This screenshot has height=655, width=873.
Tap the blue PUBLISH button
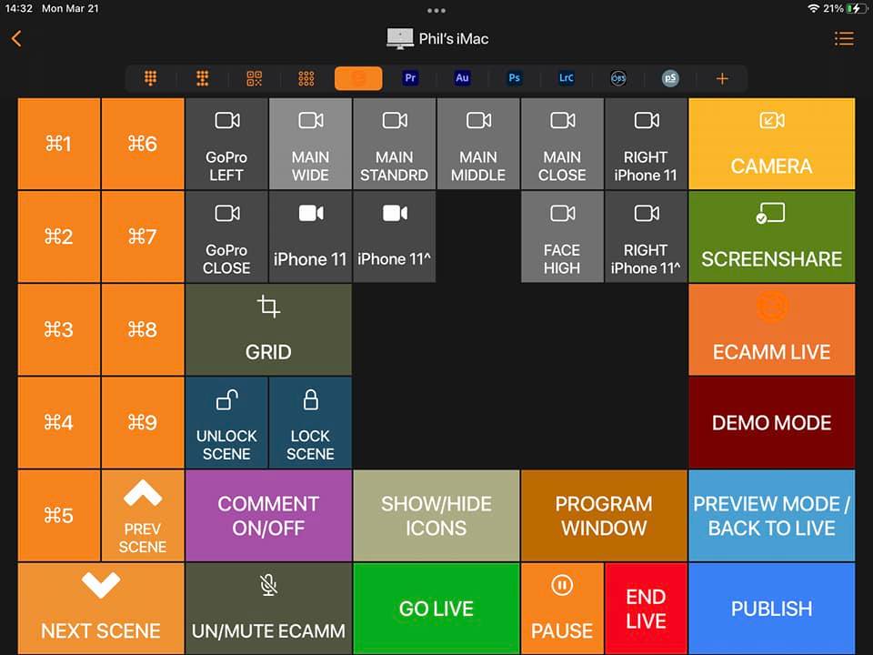click(772, 609)
